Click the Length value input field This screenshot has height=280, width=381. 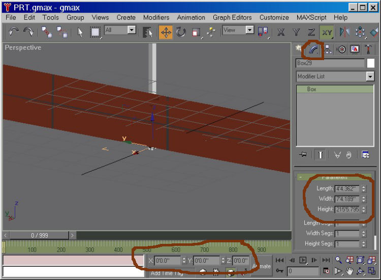point(346,189)
